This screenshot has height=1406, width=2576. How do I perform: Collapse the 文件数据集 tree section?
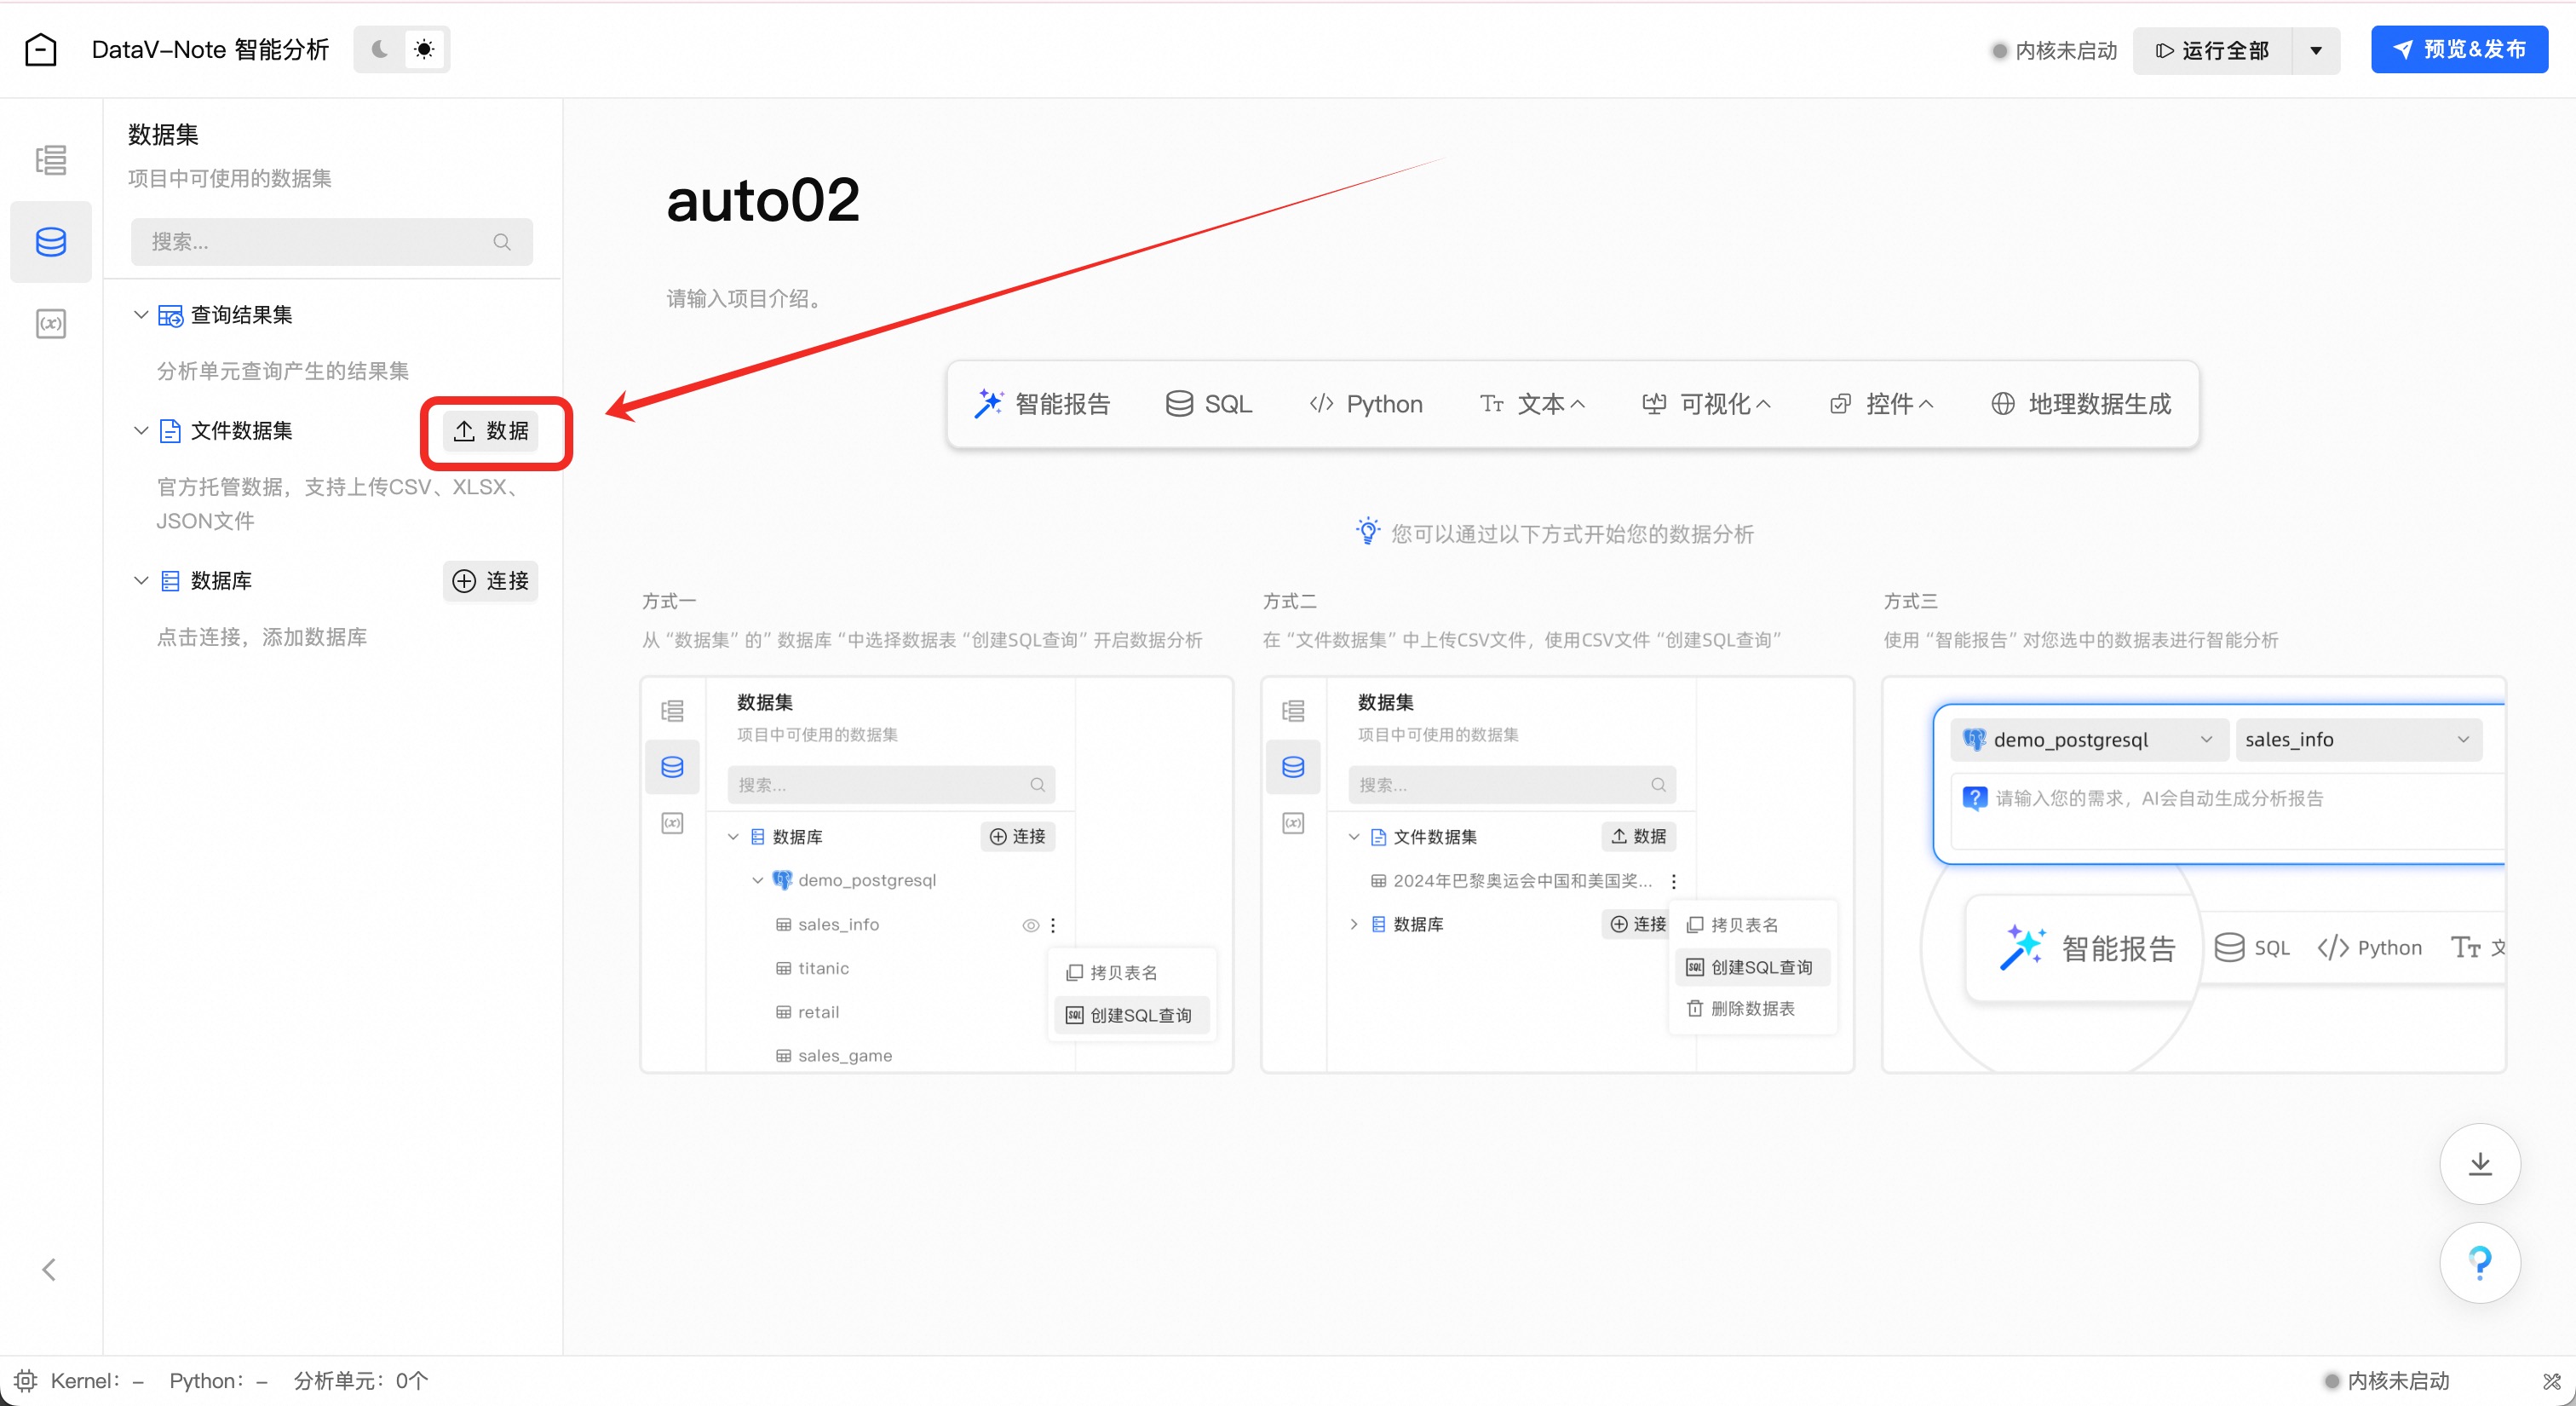point(141,431)
